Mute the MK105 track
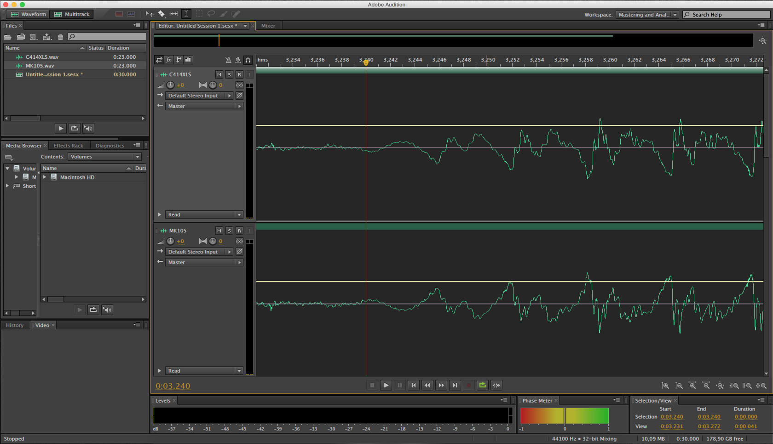Image resolution: width=773 pixels, height=444 pixels. (x=219, y=230)
